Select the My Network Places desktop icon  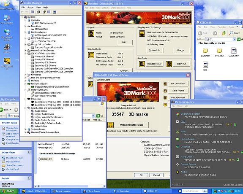point(7,35)
